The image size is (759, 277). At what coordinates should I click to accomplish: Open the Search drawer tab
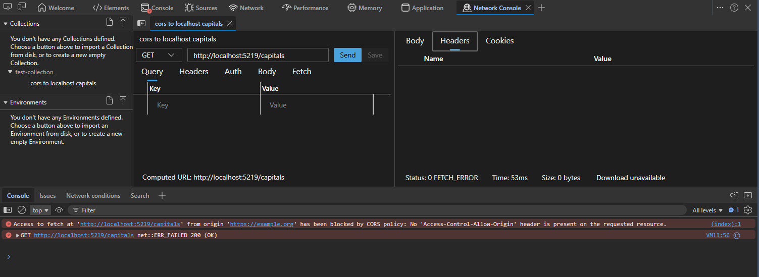(140, 196)
